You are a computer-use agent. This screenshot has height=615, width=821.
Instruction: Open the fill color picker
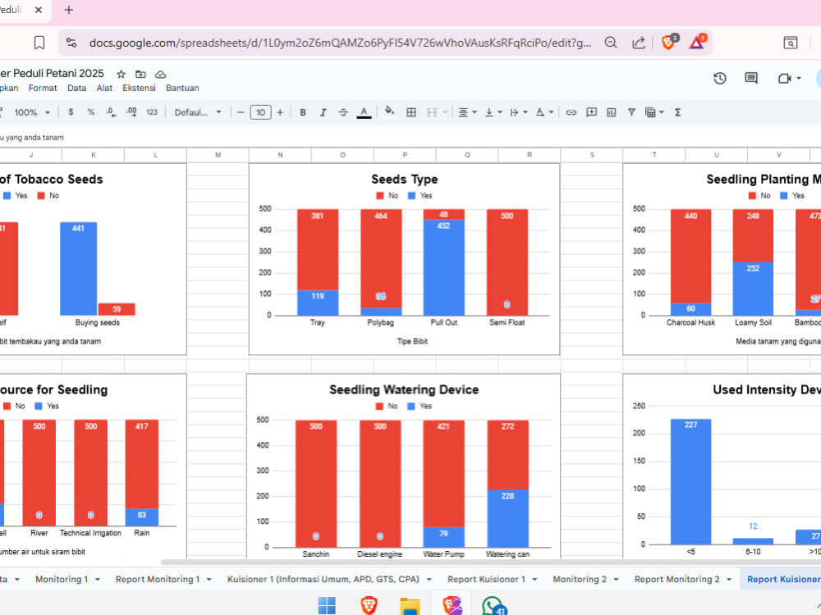point(389,112)
